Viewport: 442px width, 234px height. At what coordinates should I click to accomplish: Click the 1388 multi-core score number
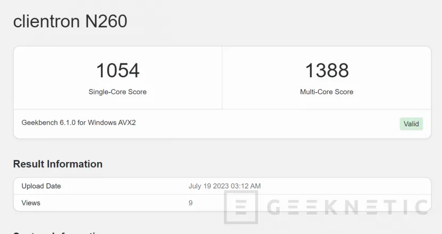point(327,70)
